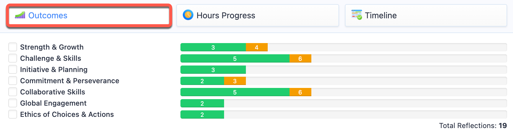Click the Timeline checklist icon
Screen dimensions: 513x131
point(356,15)
